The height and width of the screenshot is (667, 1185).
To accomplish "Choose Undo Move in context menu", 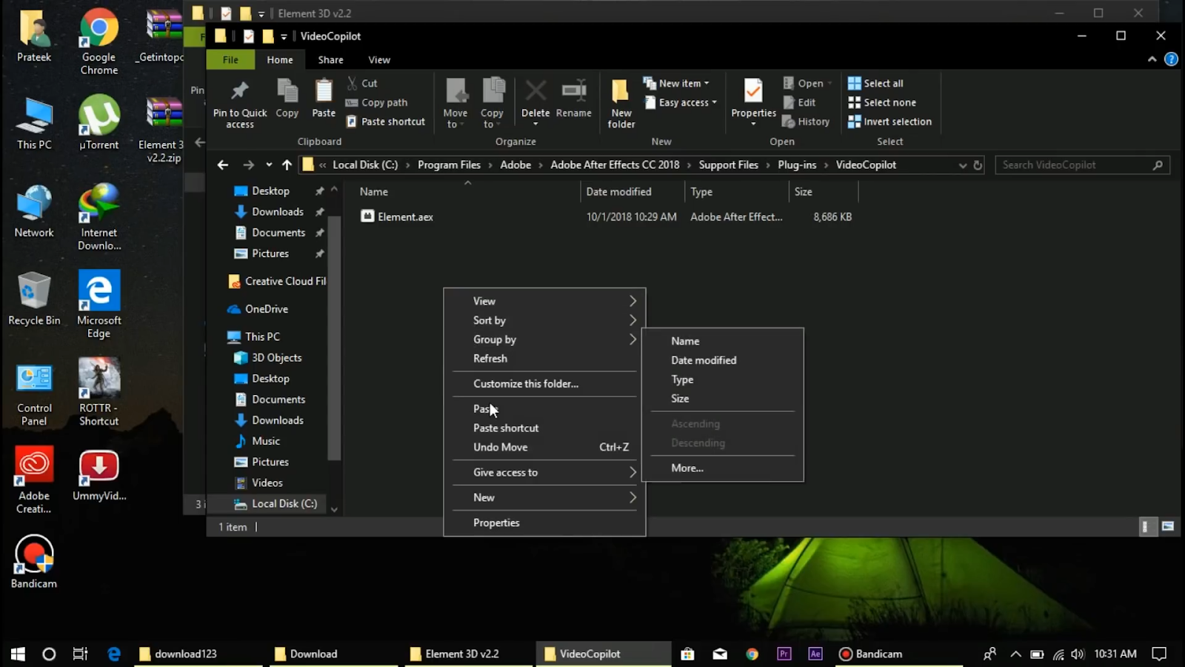I will (x=545, y=447).
